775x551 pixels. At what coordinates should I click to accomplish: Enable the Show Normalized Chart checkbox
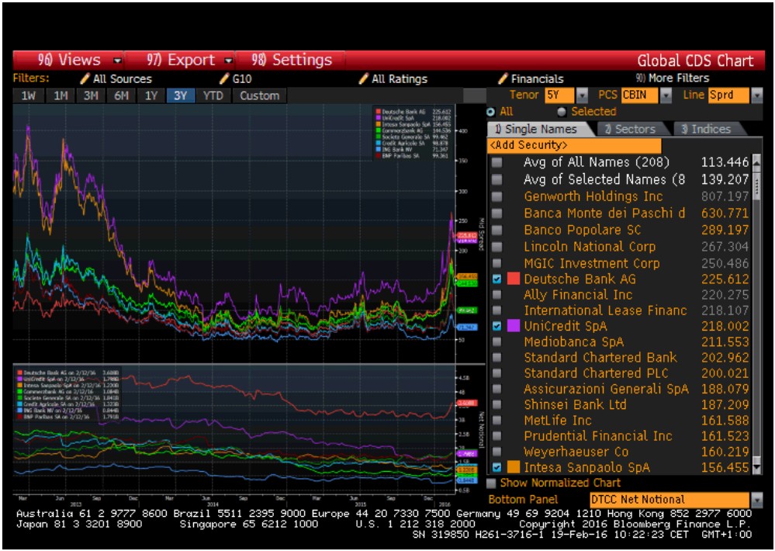(x=491, y=483)
